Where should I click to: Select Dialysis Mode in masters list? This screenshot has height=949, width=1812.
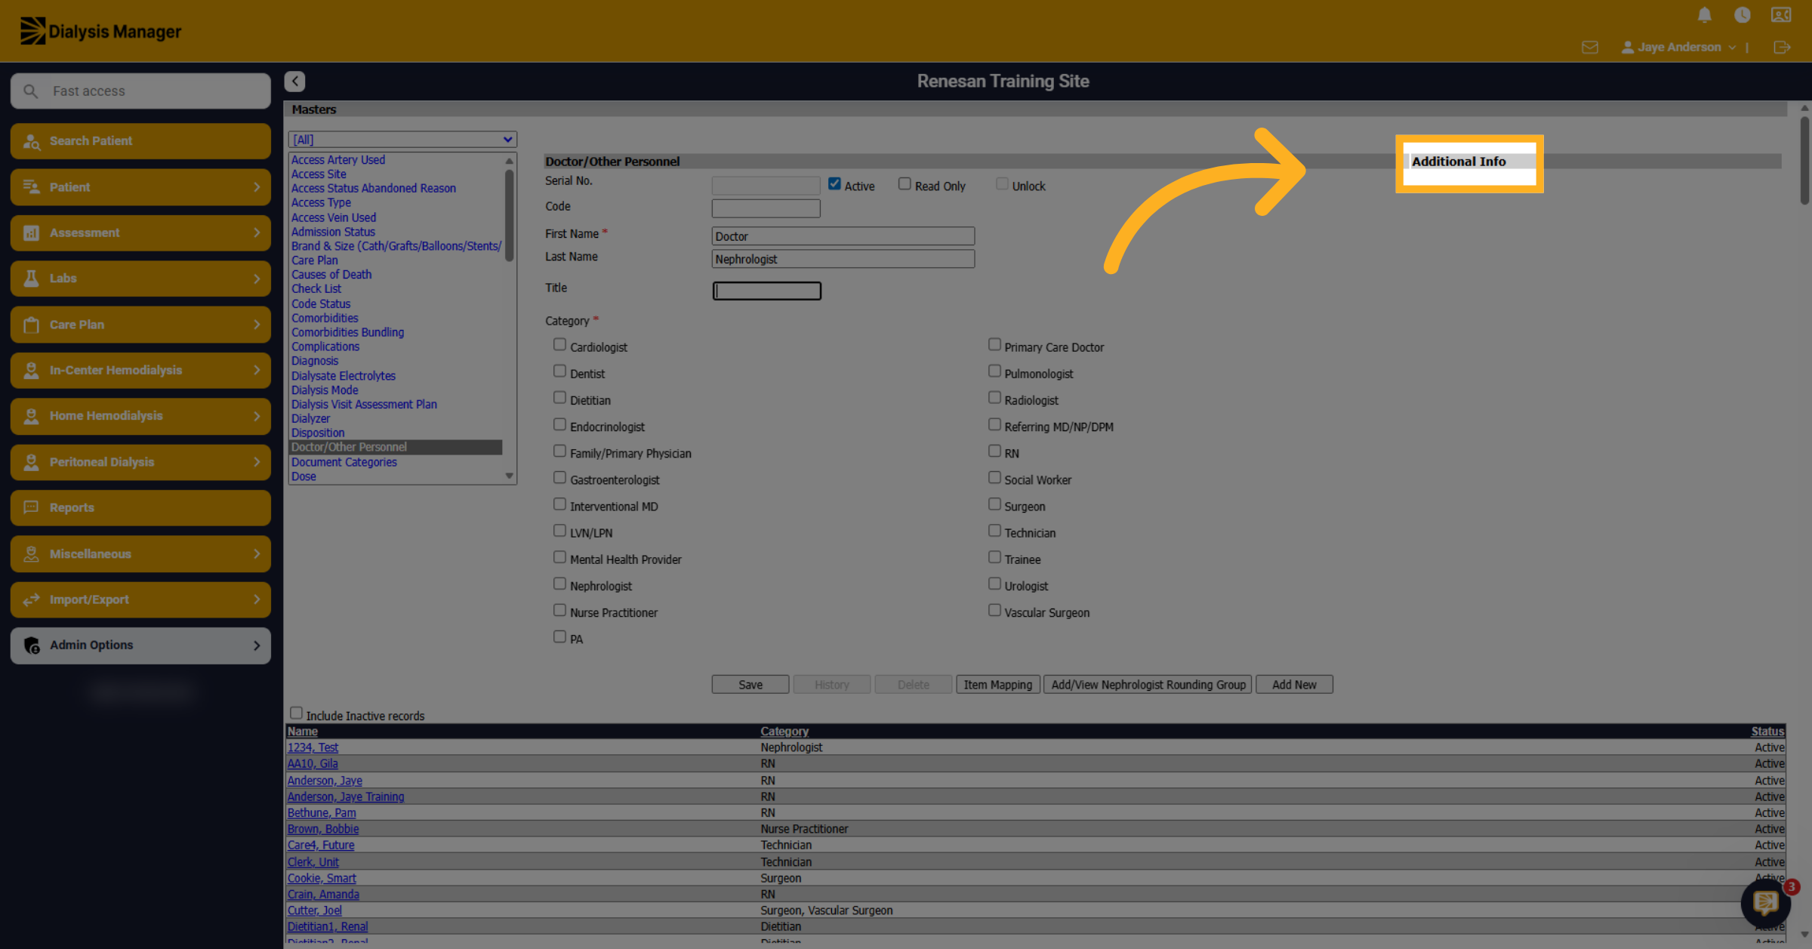[x=325, y=390]
